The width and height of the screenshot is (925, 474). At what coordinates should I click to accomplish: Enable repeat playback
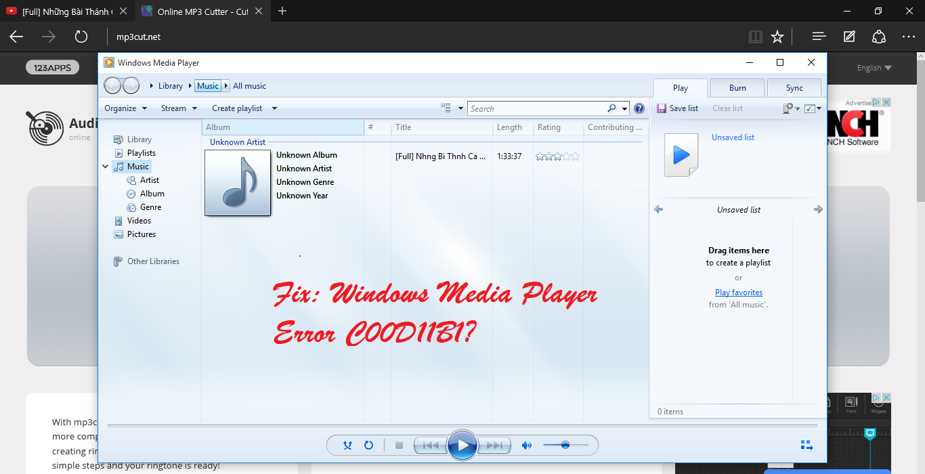click(369, 445)
